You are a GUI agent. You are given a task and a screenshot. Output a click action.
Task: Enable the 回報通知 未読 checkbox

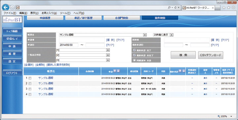coord(134,60)
